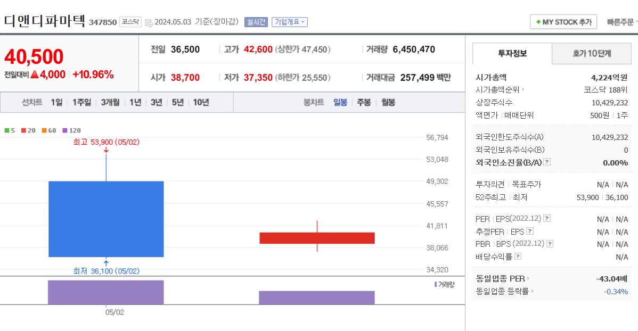
Task: Click the 저가 value 37,350
Action: [258, 77]
